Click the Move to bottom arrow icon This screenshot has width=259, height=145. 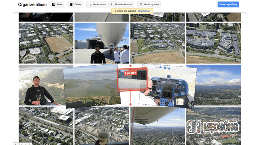click(x=112, y=4)
